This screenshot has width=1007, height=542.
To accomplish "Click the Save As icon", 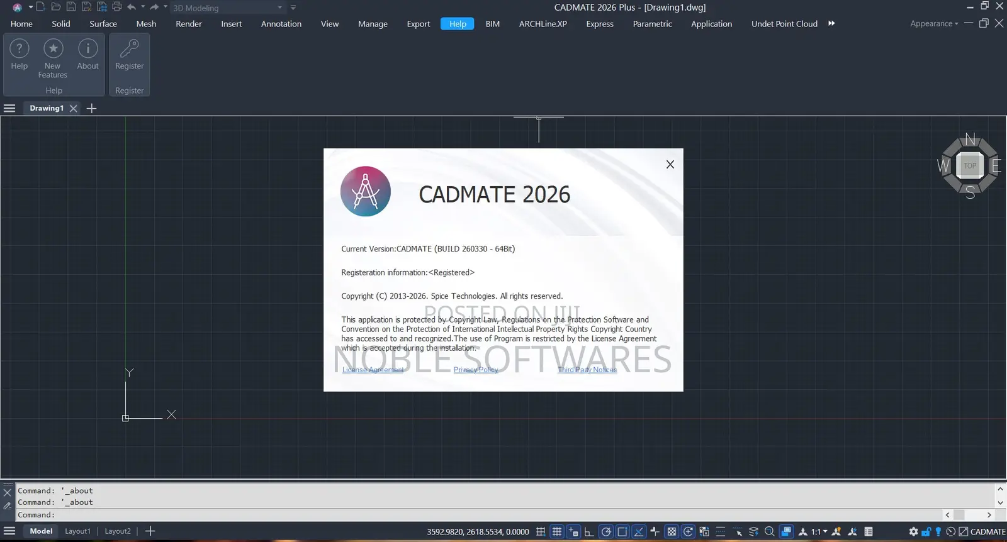I will (87, 7).
